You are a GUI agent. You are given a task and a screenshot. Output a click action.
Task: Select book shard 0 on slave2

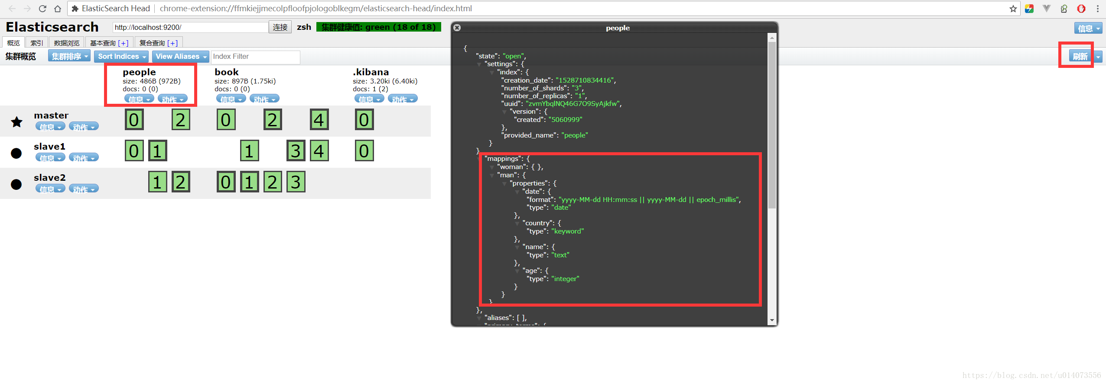[x=226, y=182]
